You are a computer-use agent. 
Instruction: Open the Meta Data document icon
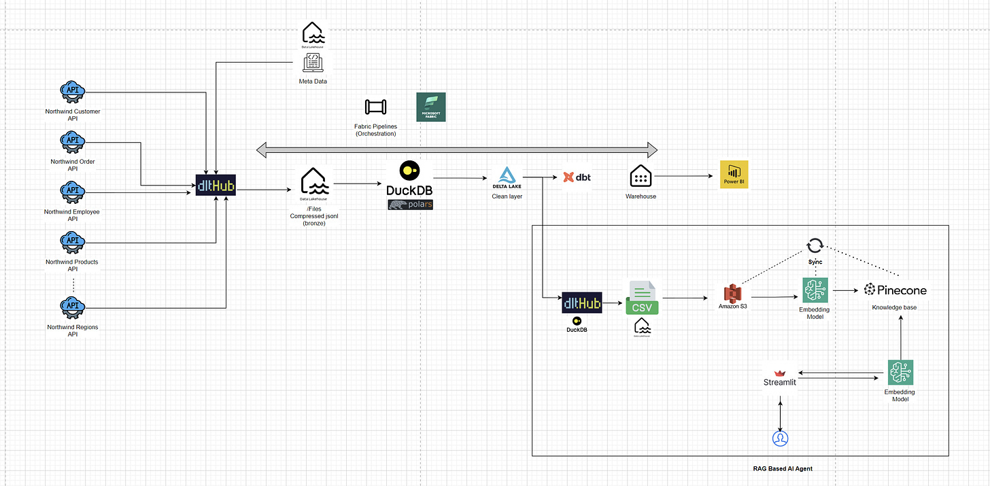pos(312,63)
